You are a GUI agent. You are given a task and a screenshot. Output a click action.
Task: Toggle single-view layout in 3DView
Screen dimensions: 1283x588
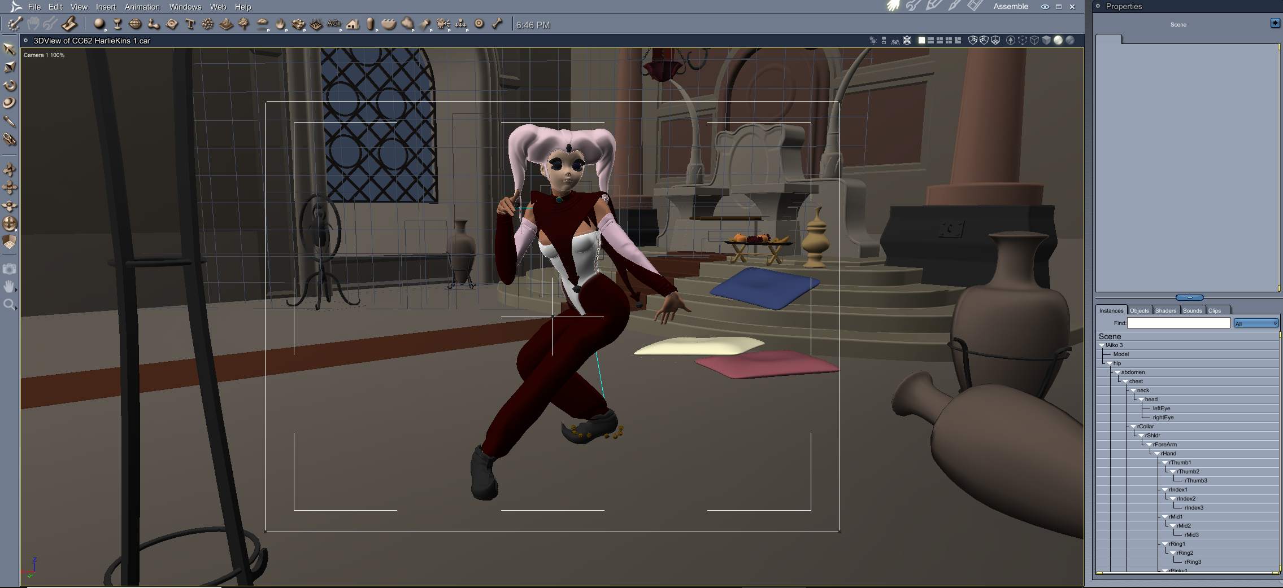(921, 40)
